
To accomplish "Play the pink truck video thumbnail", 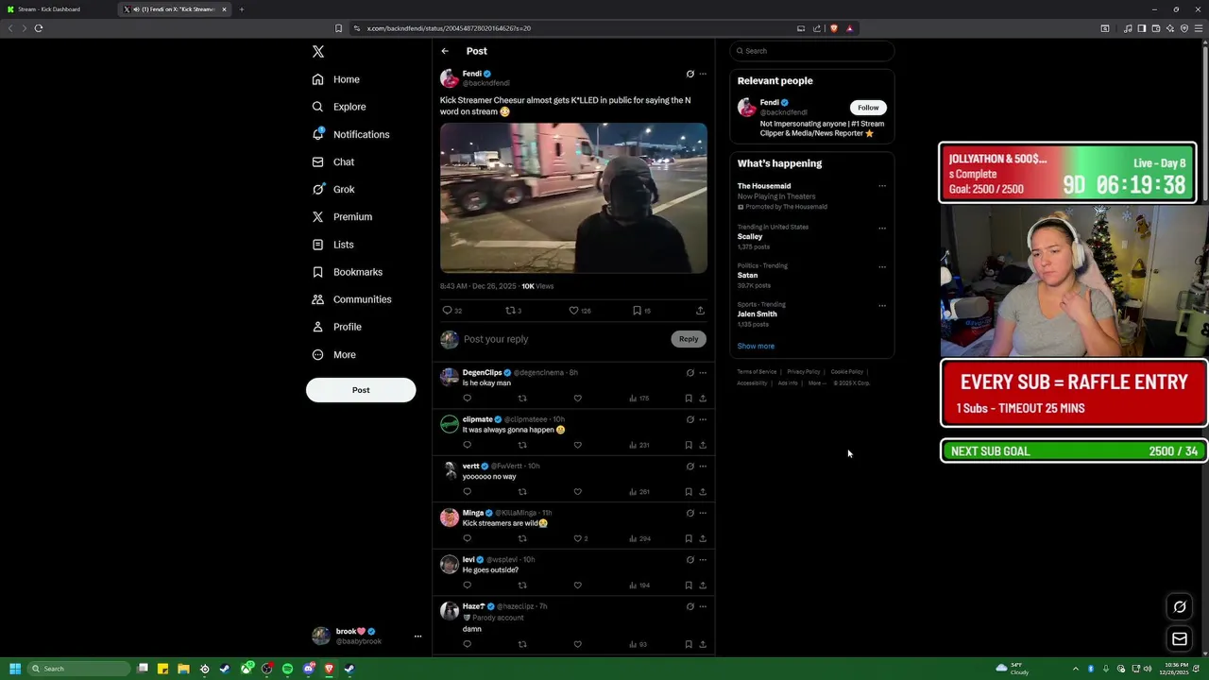I will [573, 197].
